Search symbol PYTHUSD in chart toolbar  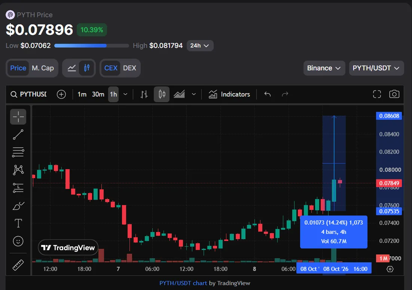[28, 94]
